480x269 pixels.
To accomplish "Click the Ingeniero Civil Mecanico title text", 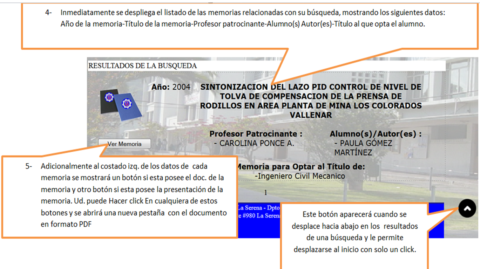I will click(300, 176).
